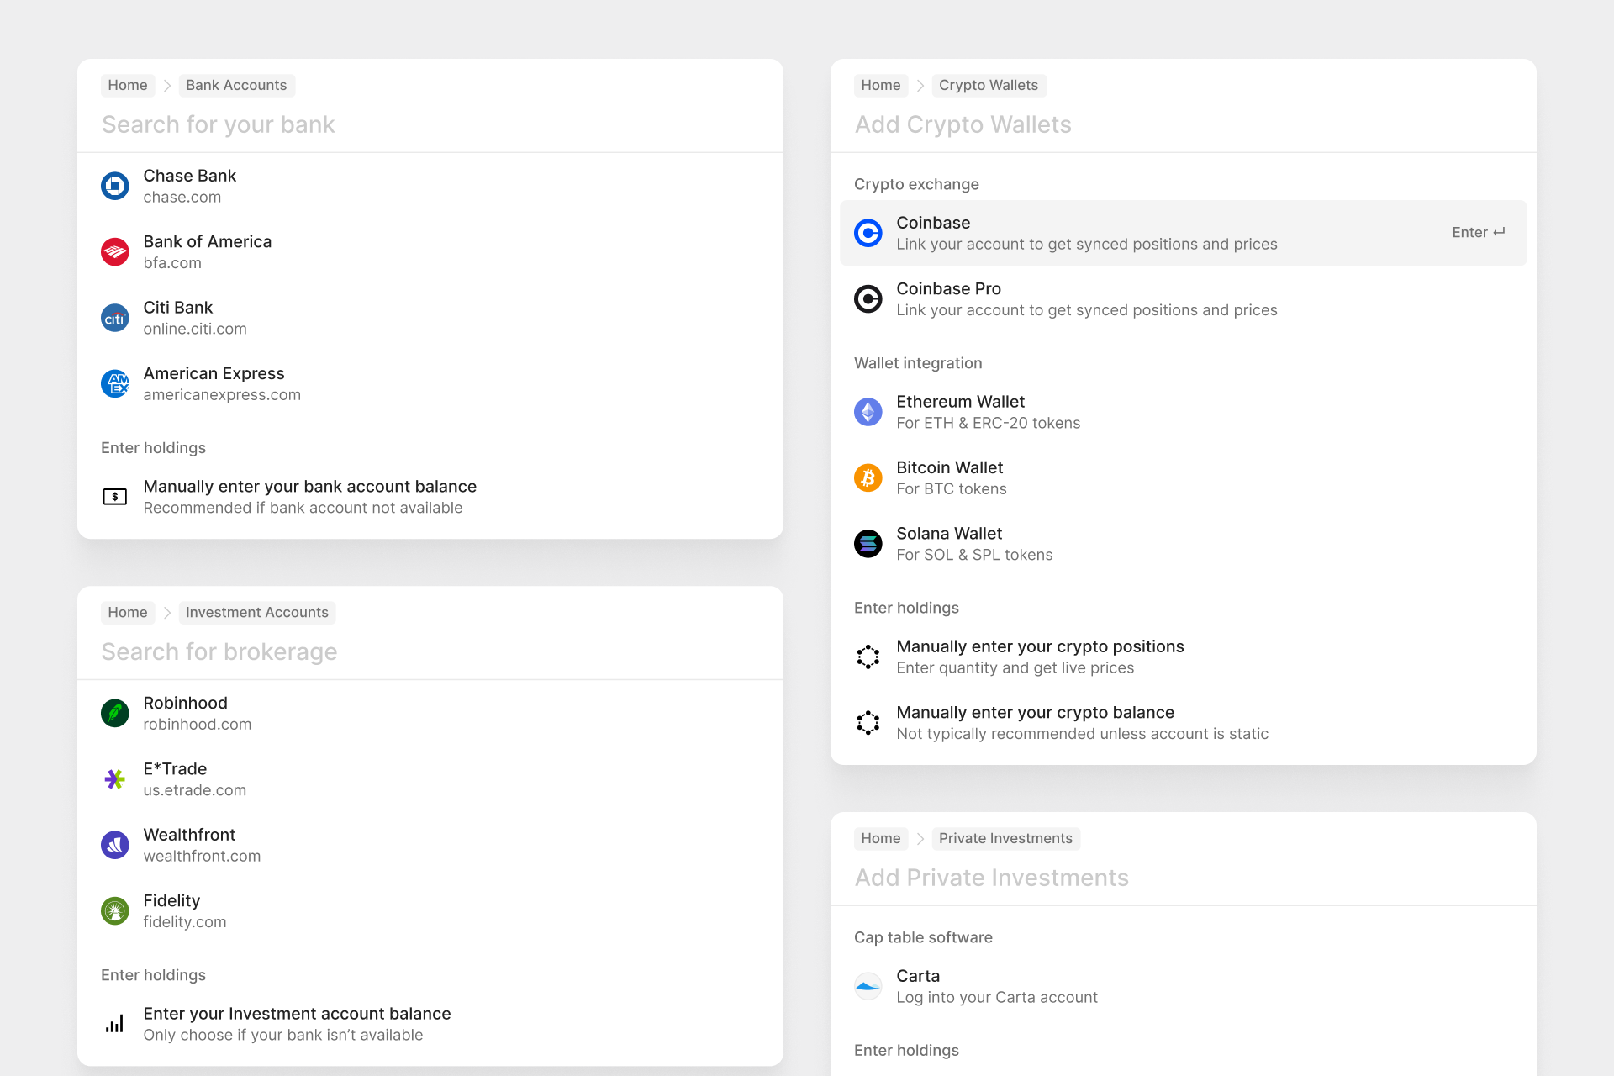Click the Bank of America logo icon
This screenshot has height=1076, width=1614.
(115, 251)
